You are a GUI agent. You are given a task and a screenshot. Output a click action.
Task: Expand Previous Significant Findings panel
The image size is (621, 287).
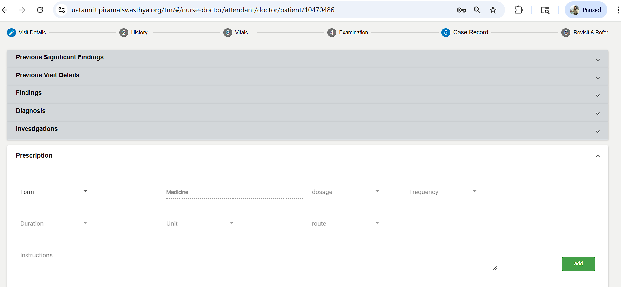pyautogui.click(x=597, y=60)
